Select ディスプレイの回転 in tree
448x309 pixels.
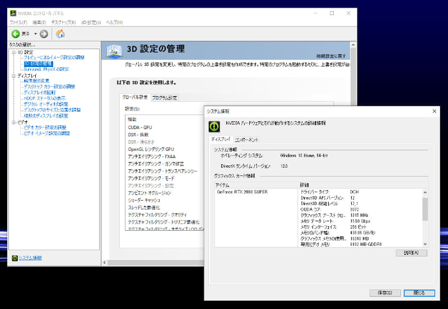click(40, 92)
